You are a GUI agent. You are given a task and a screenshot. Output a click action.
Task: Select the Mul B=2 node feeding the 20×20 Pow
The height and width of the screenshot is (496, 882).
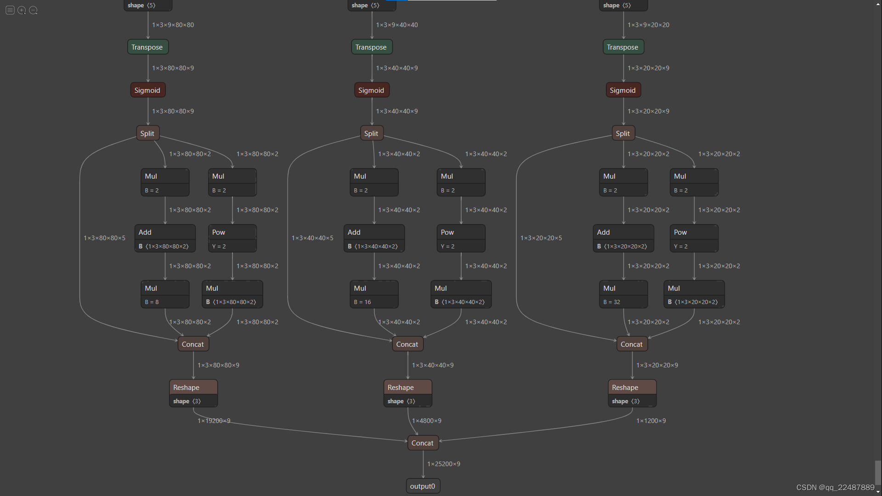[x=694, y=182]
